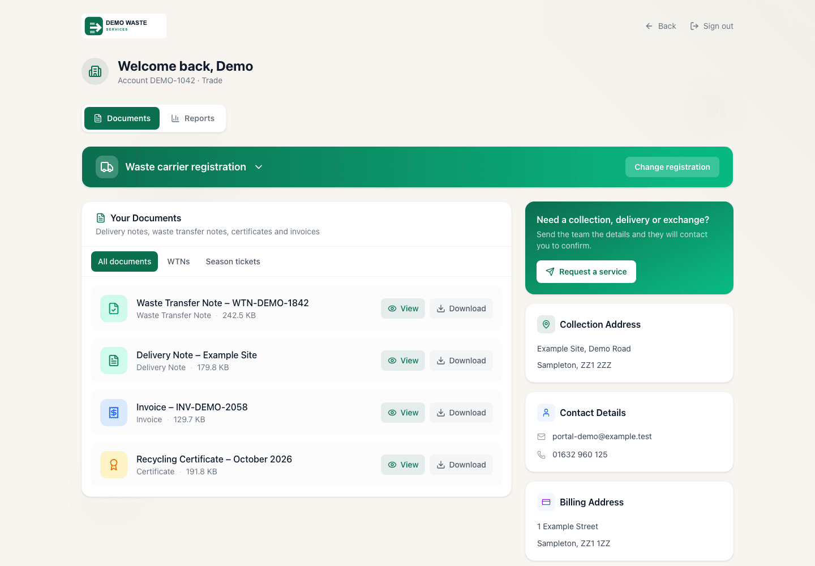Sign out of the portal
This screenshot has height=566, width=815.
[711, 26]
